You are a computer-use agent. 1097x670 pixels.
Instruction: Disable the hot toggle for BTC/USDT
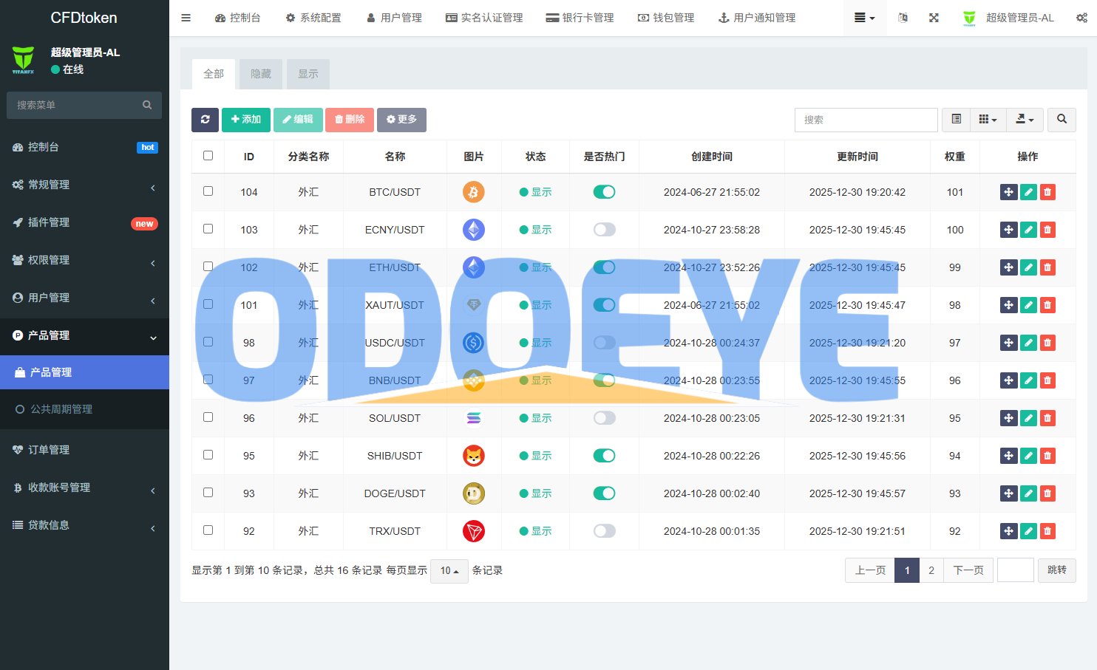coord(604,192)
